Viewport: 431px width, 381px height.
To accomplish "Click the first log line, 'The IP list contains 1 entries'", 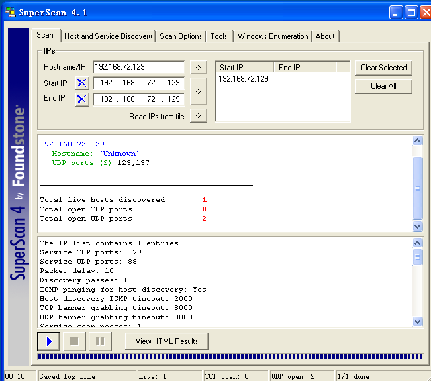I will click(x=109, y=243).
